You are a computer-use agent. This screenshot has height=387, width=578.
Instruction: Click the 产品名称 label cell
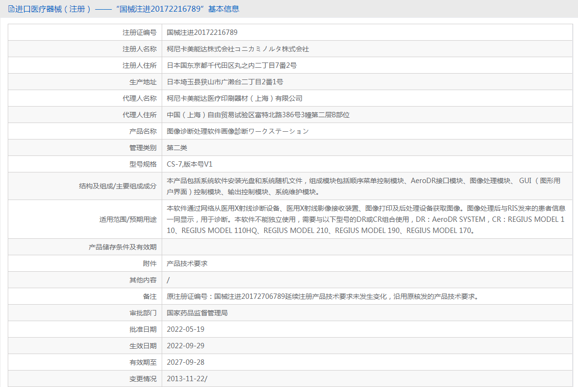coord(85,131)
